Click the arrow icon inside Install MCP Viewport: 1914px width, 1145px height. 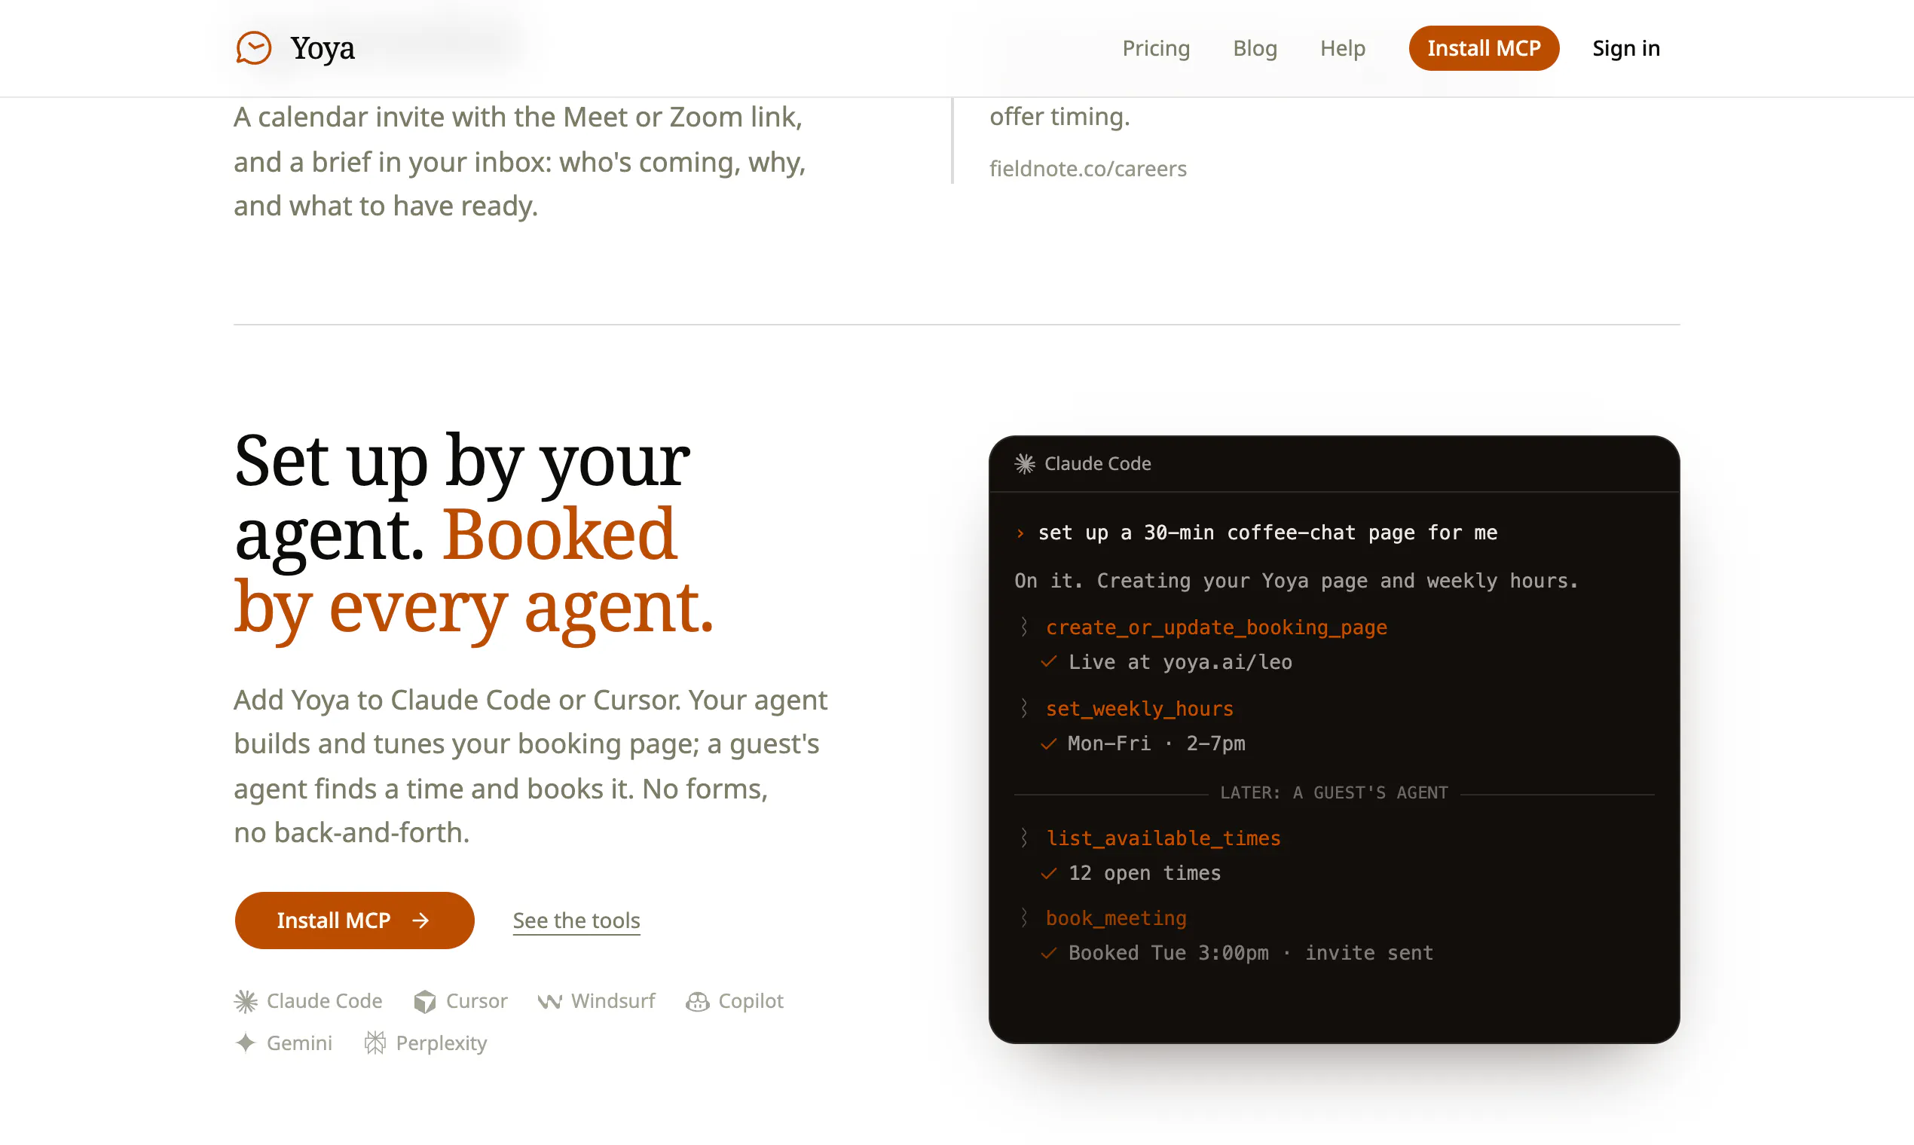pos(420,920)
